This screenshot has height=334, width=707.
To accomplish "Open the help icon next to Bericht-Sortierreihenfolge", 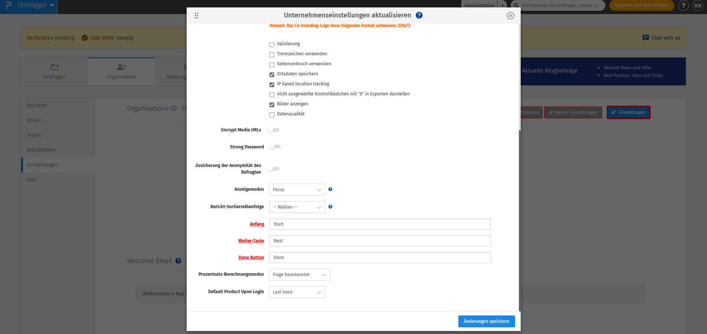I will [330, 207].
